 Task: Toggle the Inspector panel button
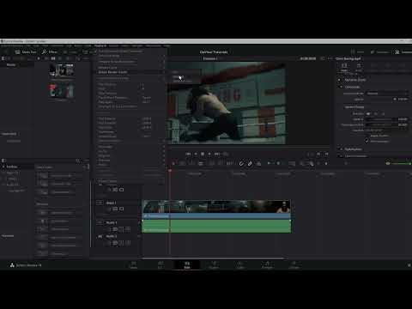pyautogui.click(x=404, y=51)
